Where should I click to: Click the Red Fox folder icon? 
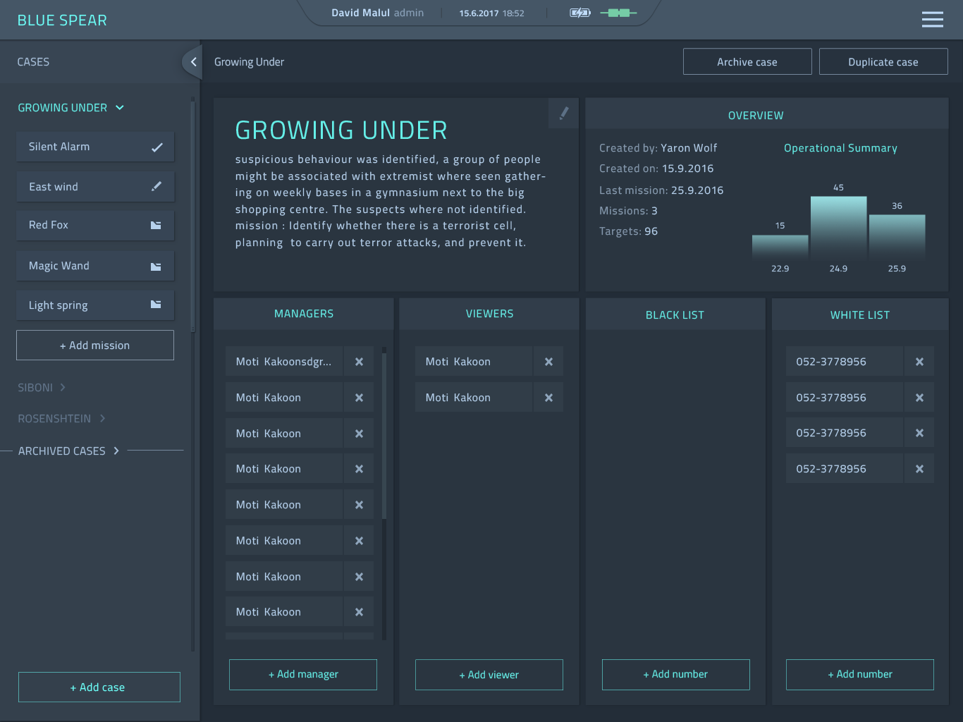156,225
